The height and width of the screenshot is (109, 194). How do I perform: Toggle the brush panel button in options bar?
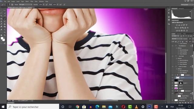coord(12,5)
